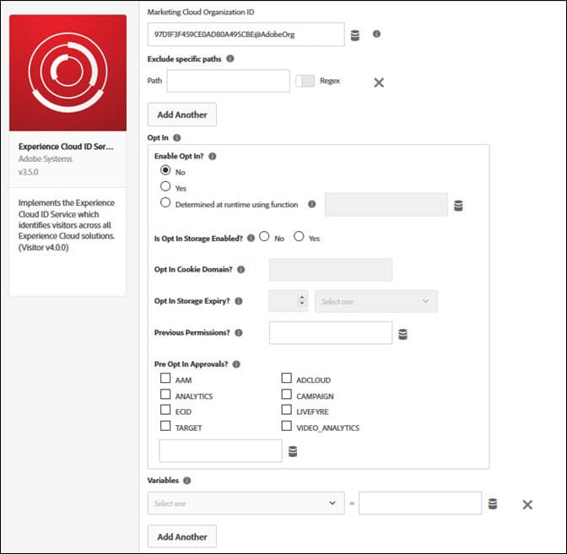Open data element picker for Organization ID
The height and width of the screenshot is (554, 567).
click(355, 35)
